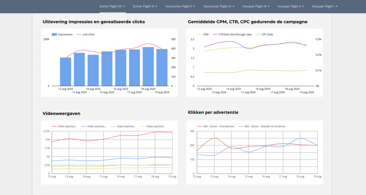Click the yellow Video watches legend icon
This screenshot has height=195, width=366.
(143, 126)
